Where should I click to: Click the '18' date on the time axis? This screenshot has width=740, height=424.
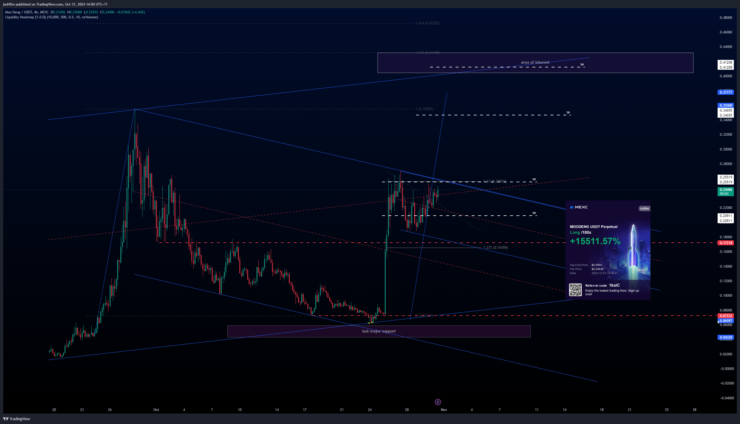602,410
